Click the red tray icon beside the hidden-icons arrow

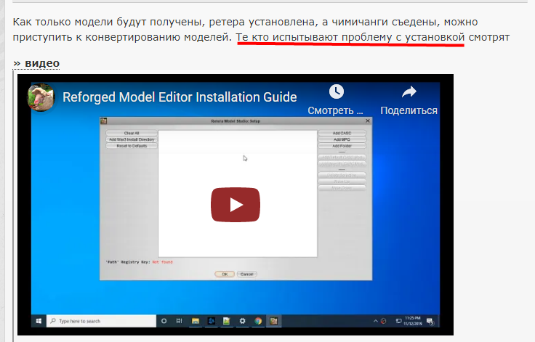[x=384, y=321]
